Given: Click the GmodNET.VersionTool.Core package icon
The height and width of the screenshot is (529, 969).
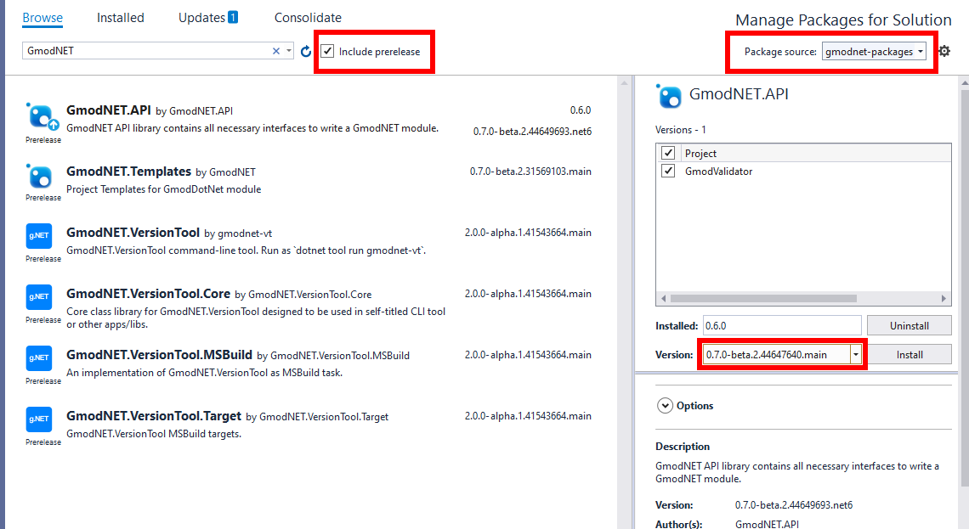Looking at the screenshot, I should coord(40,297).
